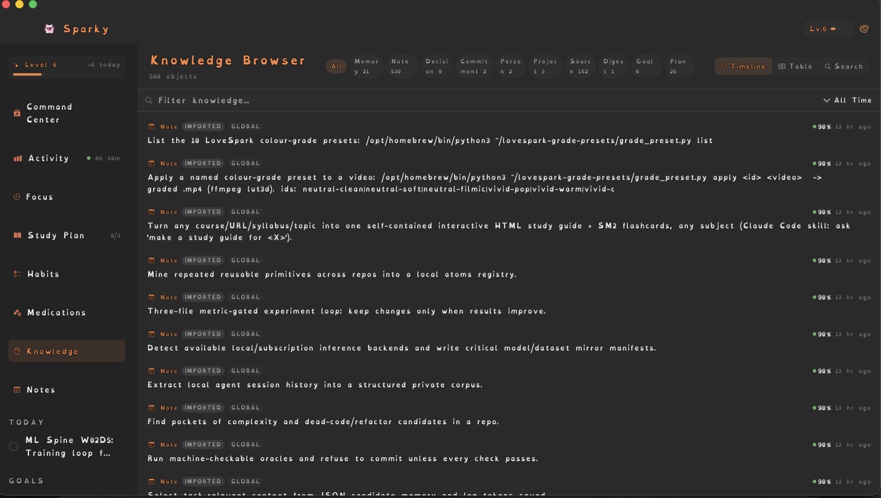Filter by Commitment 2 chip
This screenshot has height=498, width=881.
pos(474,66)
